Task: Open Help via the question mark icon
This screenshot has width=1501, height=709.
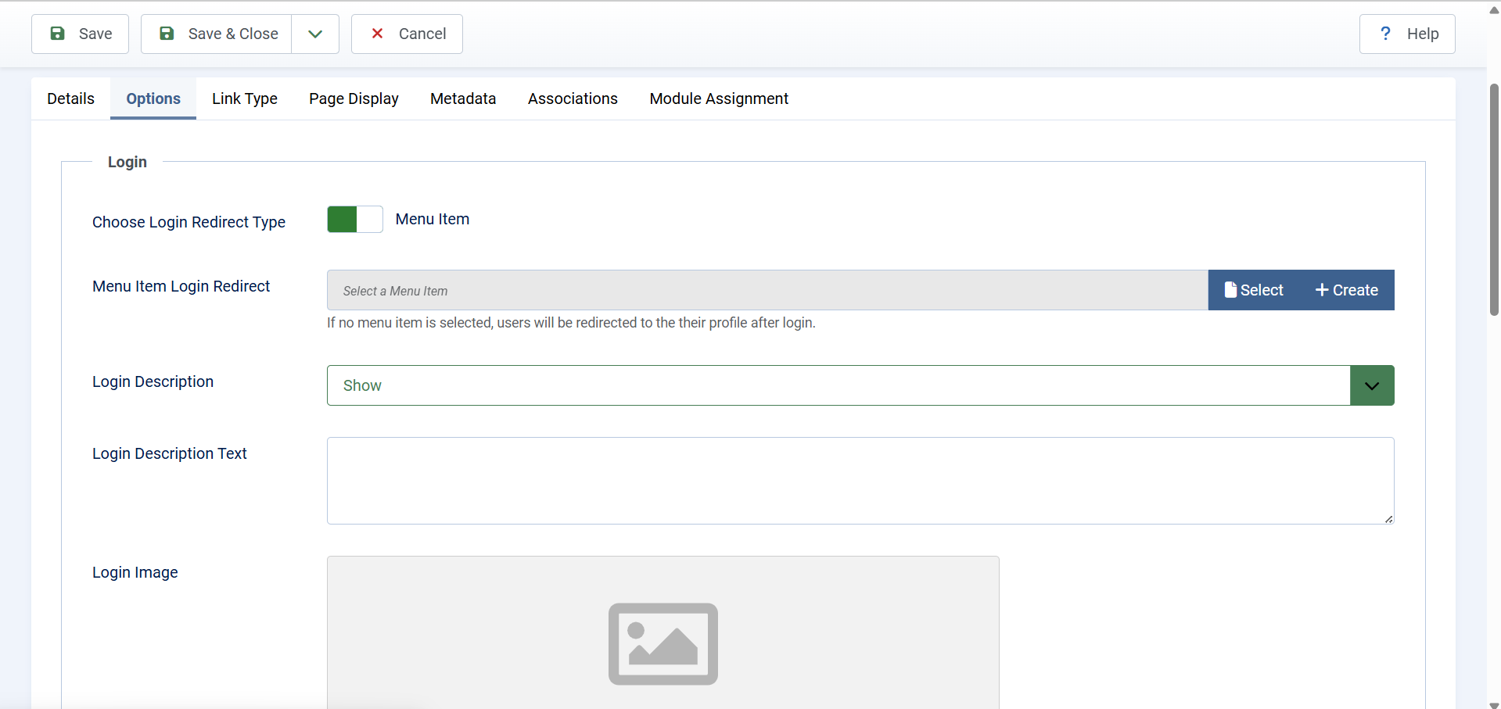Action: pos(1385,34)
